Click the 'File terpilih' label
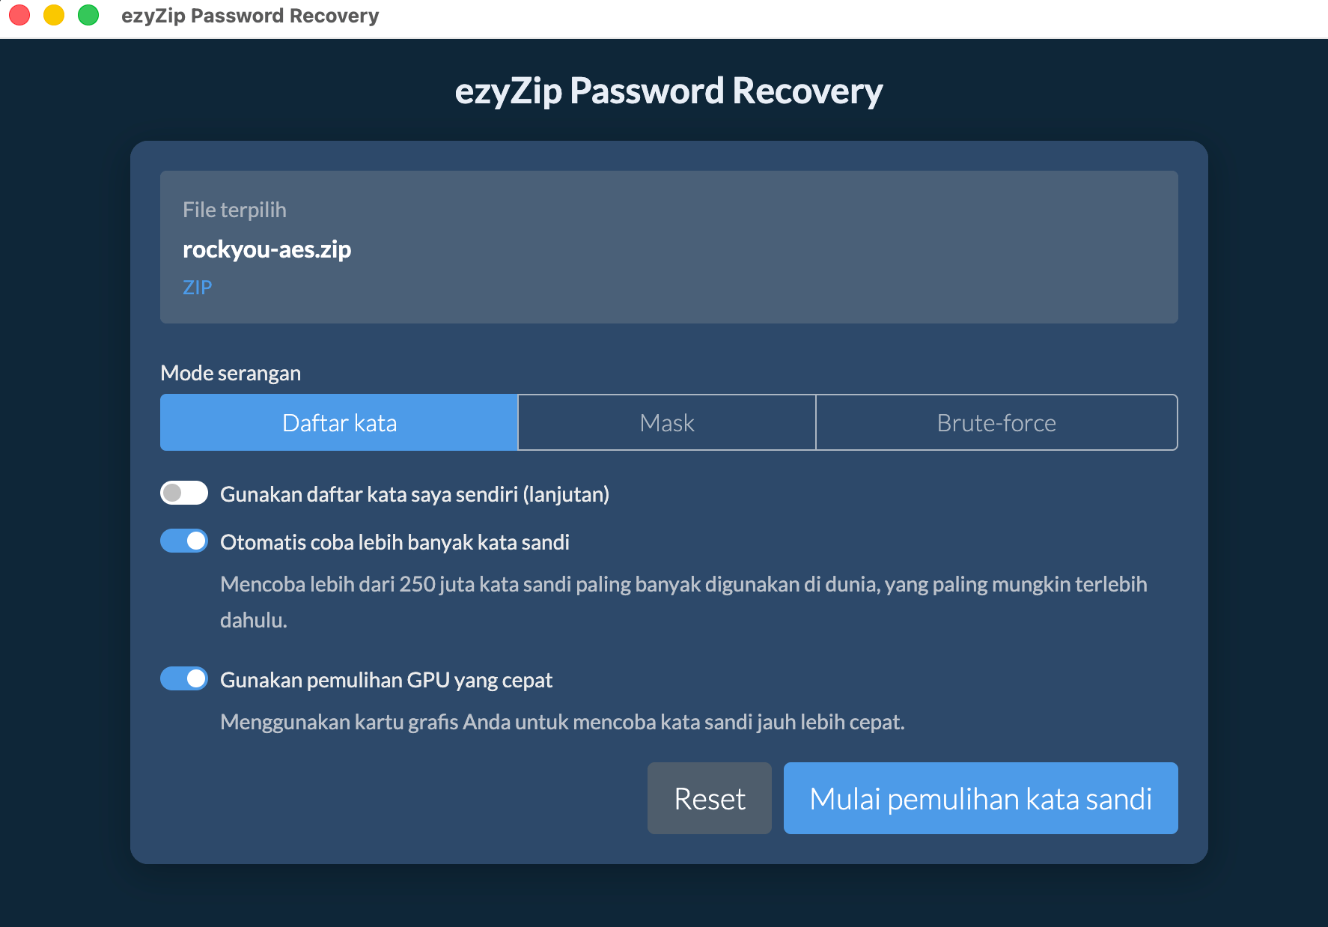 coord(234,210)
